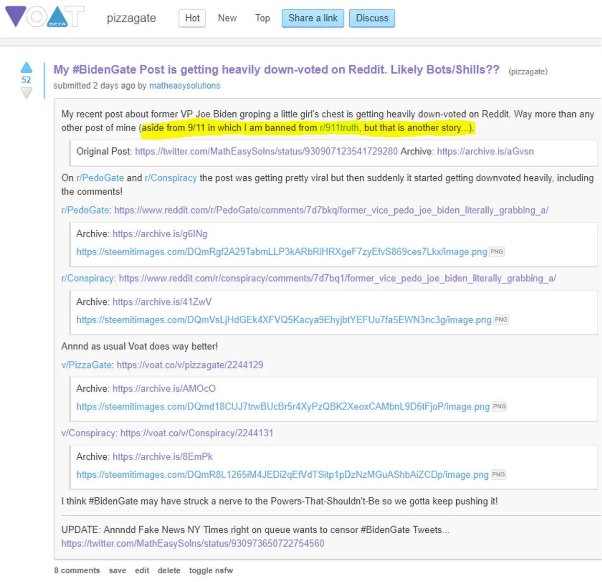Screen dimensions: 602x582
Task: Click the save post action
Action: pyautogui.click(x=118, y=571)
